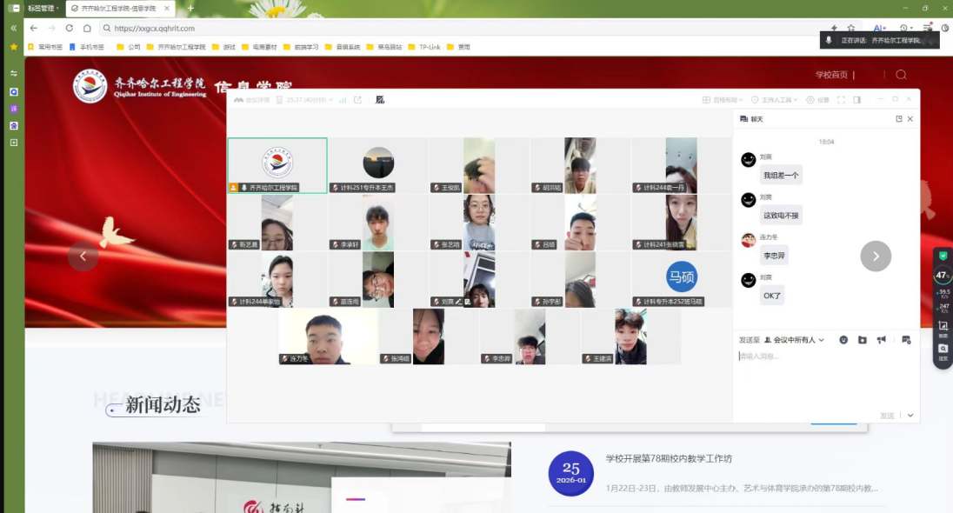
Task: Click the emoji icon in chat toolbar
Action: coord(843,340)
